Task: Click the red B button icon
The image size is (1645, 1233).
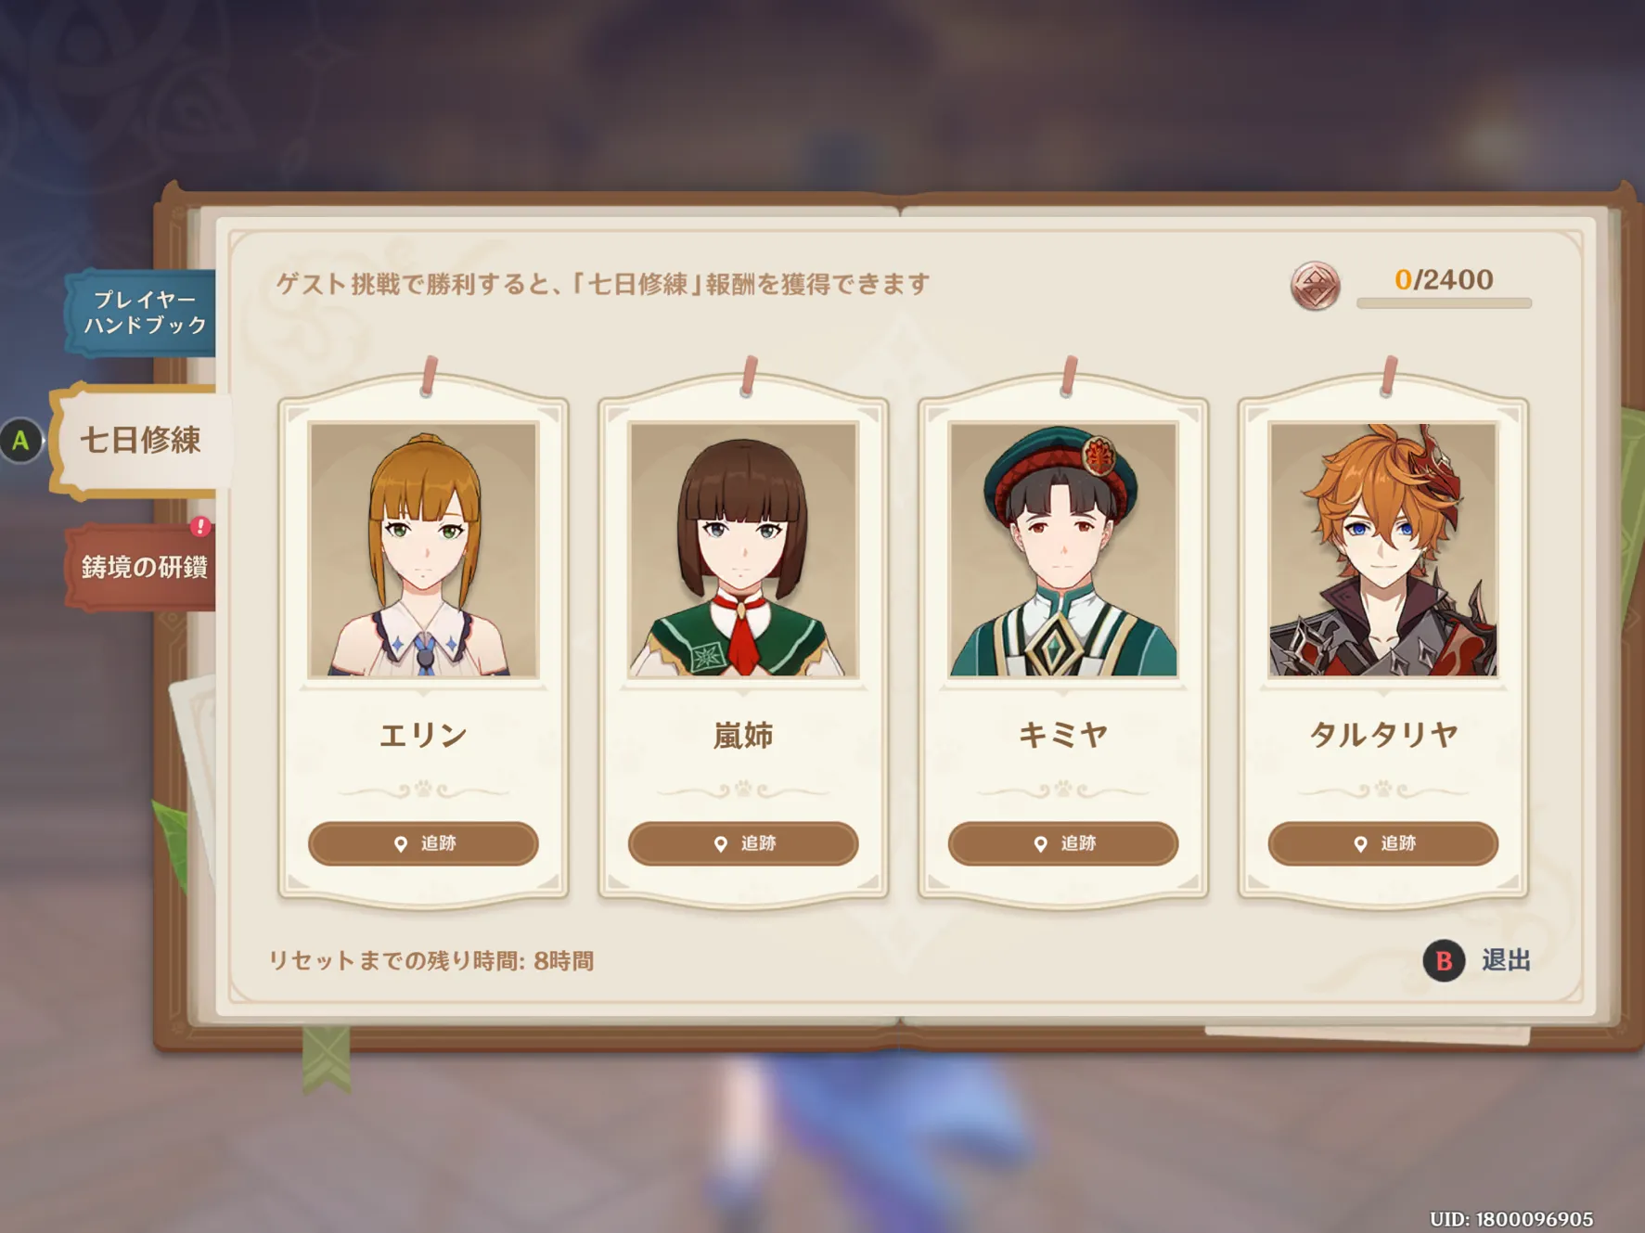Action: tap(1443, 960)
